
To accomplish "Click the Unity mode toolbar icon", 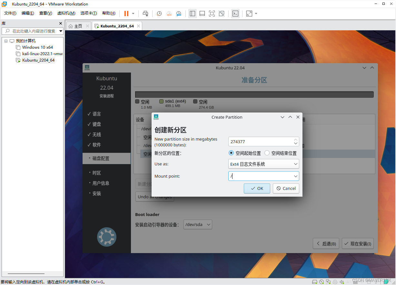I will tap(222, 14).
